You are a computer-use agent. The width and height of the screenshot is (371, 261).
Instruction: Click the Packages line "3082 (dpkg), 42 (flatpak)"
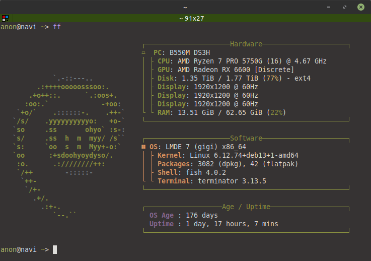(228, 164)
